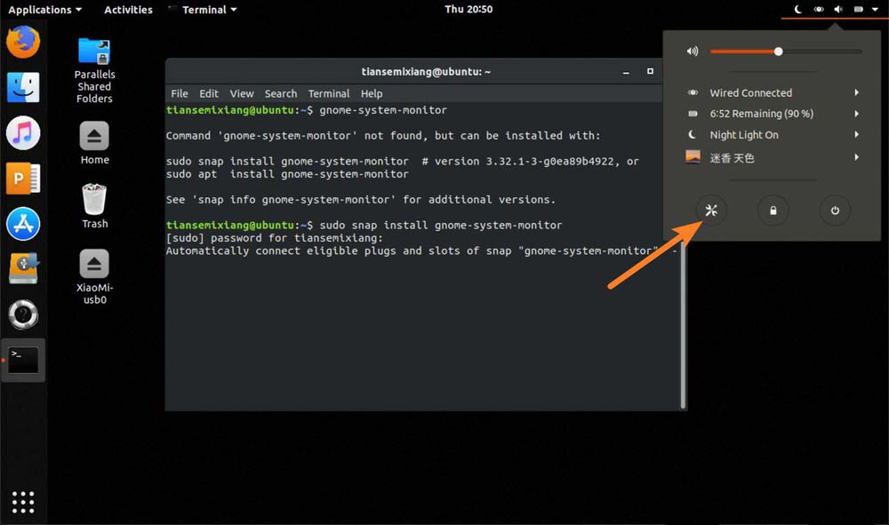Open the File menu in Terminal
Image resolution: width=889 pixels, height=525 pixels.
pyautogui.click(x=180, y=93)
